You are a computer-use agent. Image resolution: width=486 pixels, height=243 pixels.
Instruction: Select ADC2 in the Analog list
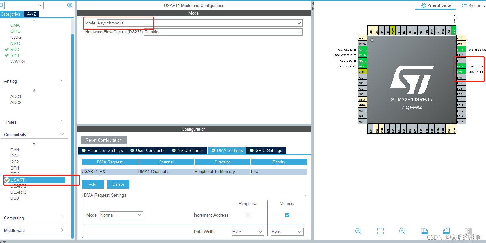(x=16, y=102)
